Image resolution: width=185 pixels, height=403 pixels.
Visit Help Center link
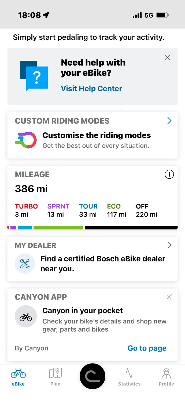(91, 88)
